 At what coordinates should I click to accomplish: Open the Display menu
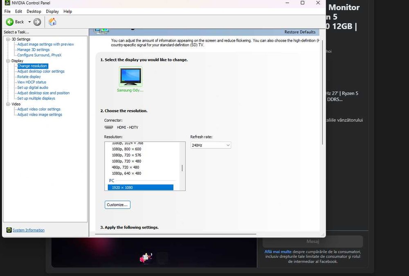point(52,11)
